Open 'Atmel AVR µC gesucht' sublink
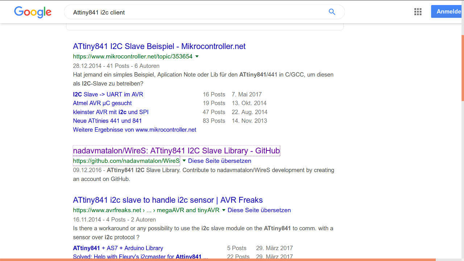Image resolution: width=464 pixels, height=261 pixels. (x=102, y=103)
